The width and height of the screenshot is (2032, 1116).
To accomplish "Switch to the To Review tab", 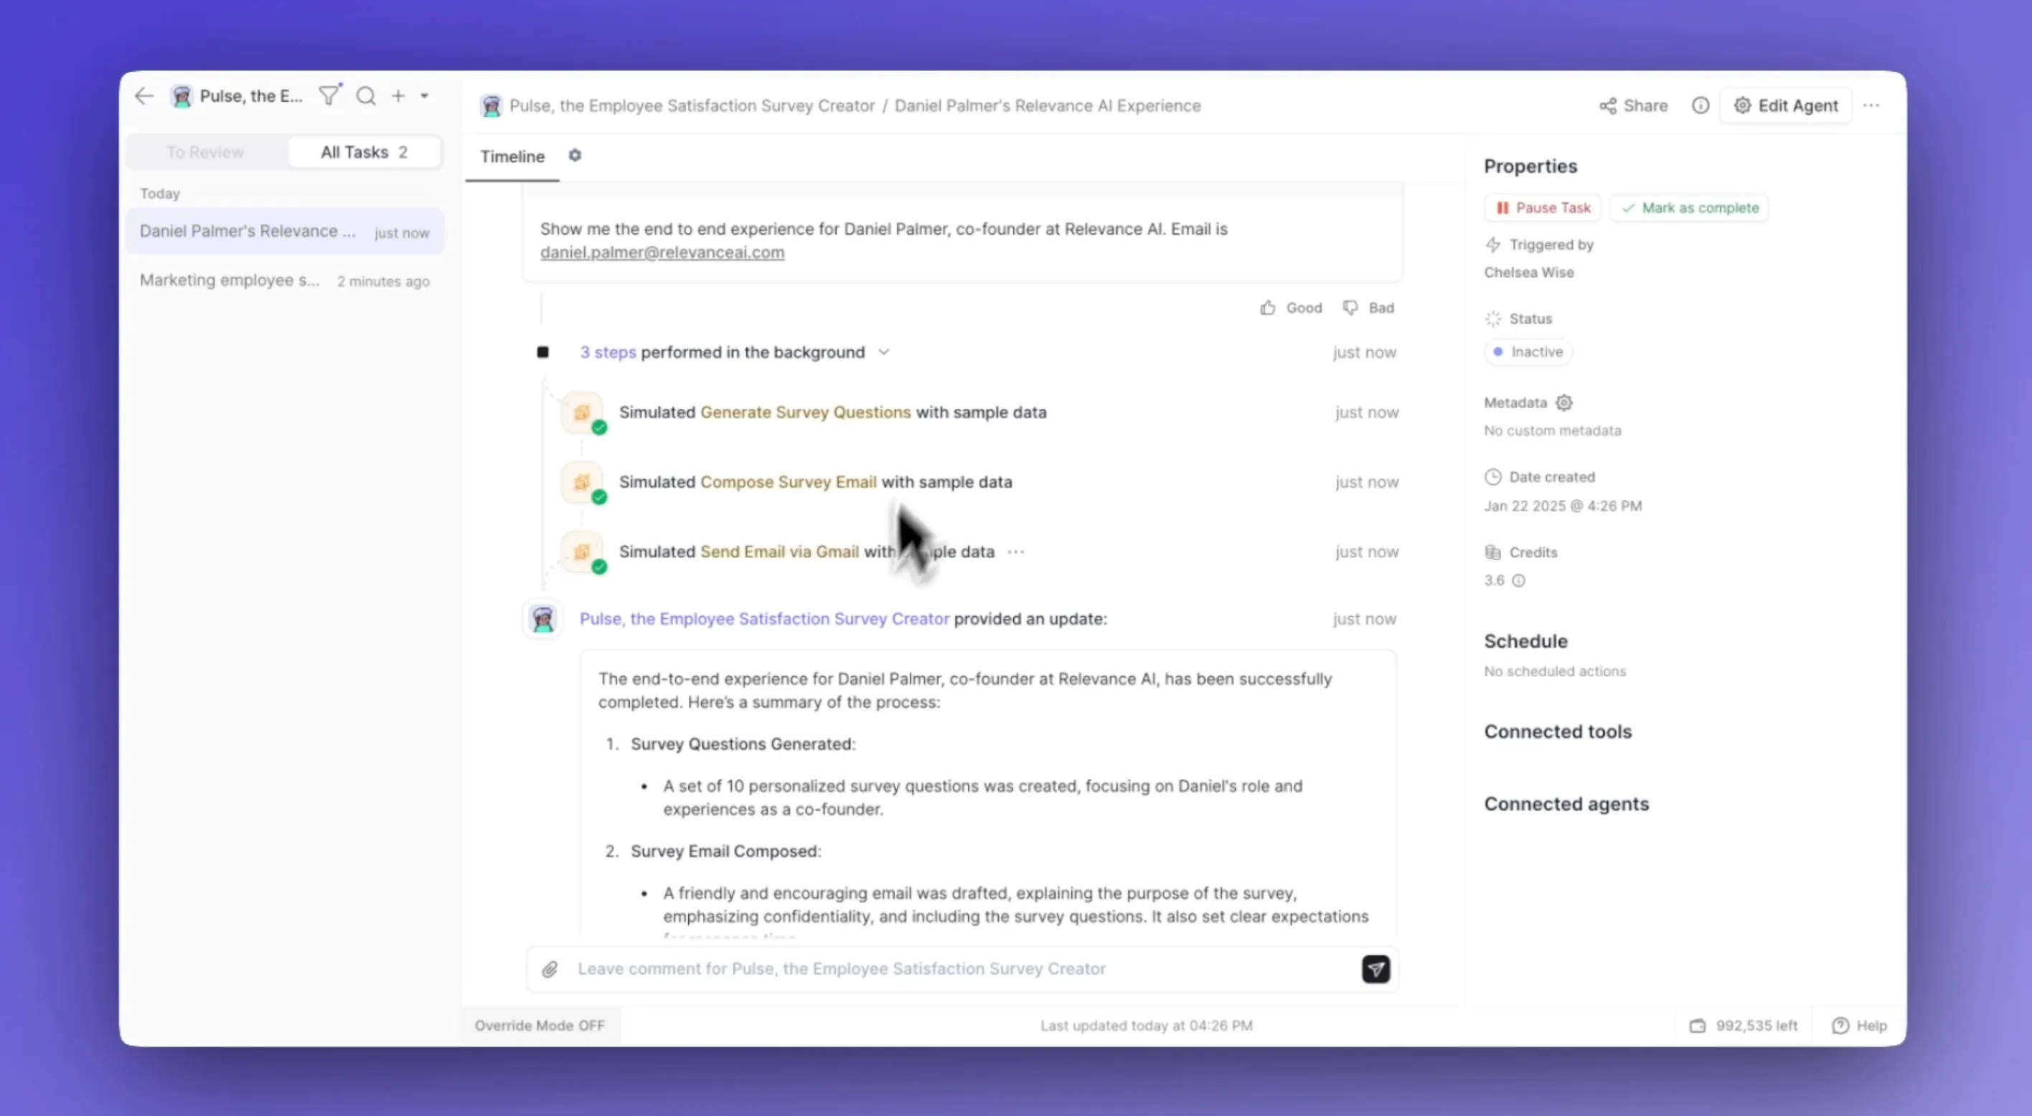I will (x=205, y=152).
